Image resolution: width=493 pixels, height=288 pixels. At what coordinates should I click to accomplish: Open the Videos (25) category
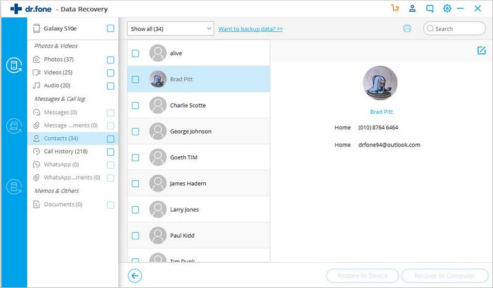point(59,73)
